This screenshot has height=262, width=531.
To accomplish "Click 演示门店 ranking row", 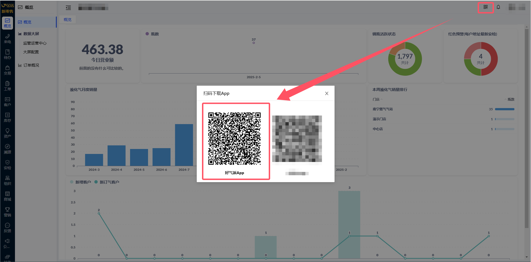I will tap(443, 119).
